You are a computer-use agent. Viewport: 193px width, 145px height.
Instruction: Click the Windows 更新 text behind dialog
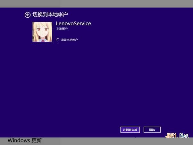[25, 141]
